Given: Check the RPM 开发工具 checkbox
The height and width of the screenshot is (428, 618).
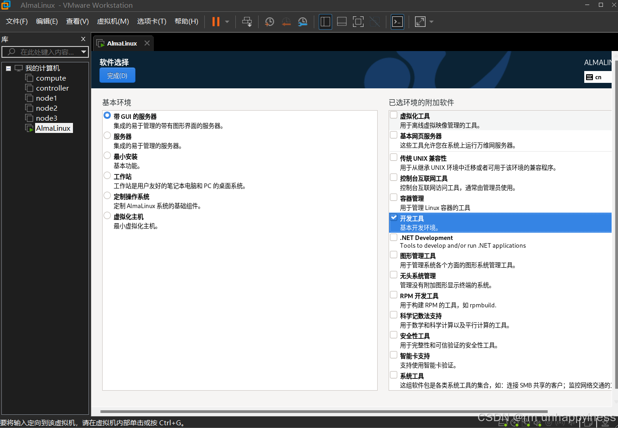Looking at the screenshot, I should click(x=394, y=295).
